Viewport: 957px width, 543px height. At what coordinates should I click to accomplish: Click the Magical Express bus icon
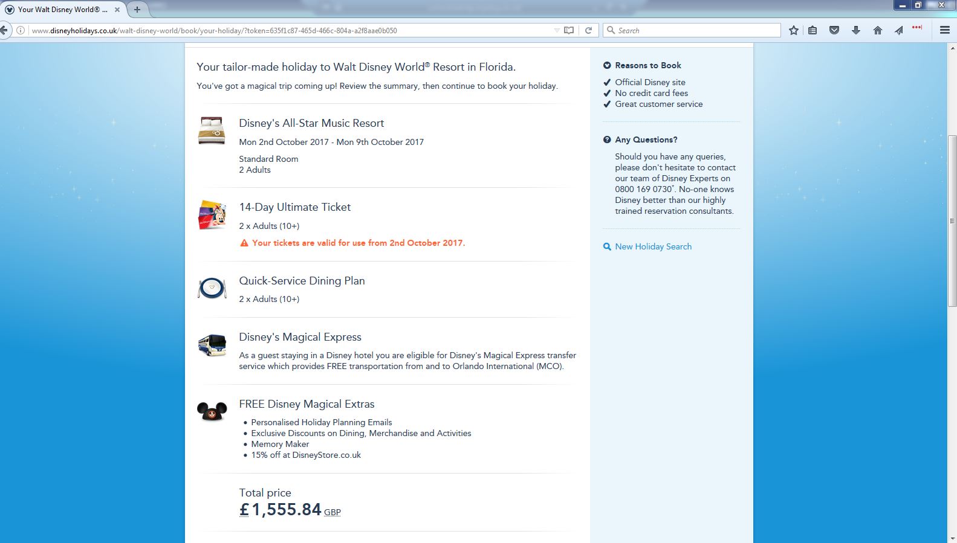(x=212, y=345)
